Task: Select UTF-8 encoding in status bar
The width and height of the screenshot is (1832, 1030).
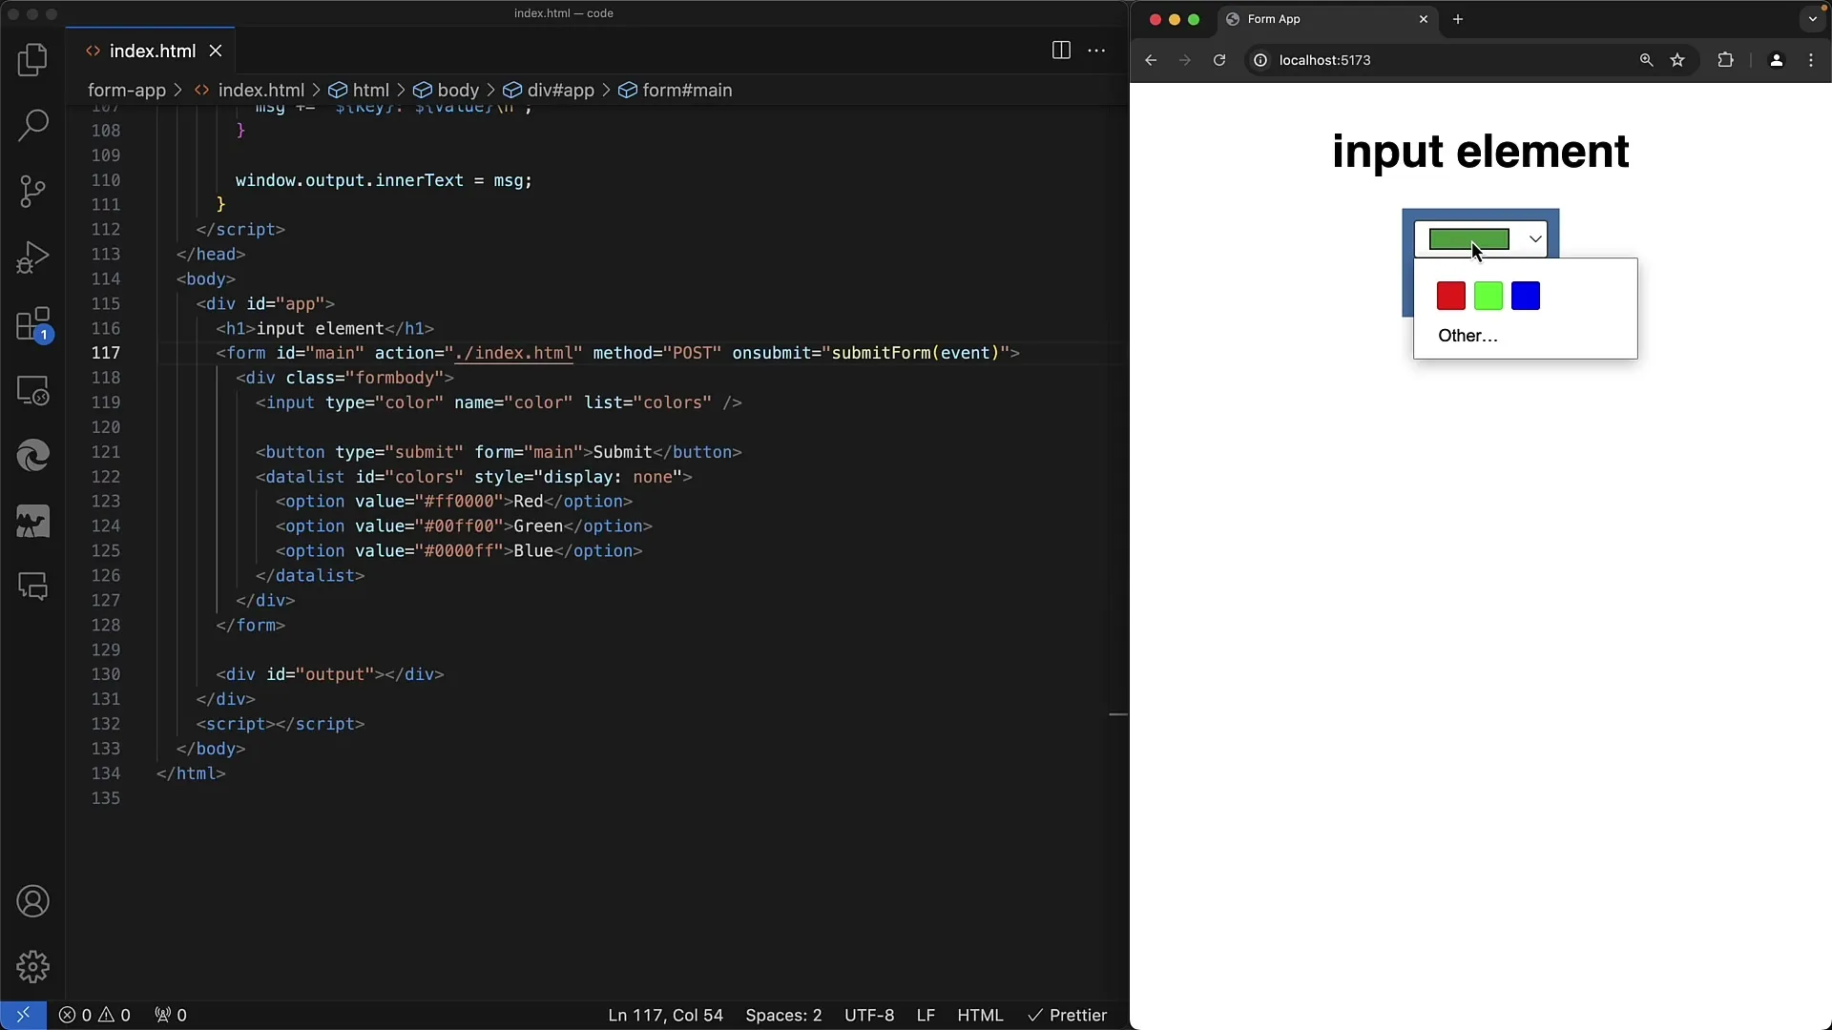Action: coord(869,1015)
